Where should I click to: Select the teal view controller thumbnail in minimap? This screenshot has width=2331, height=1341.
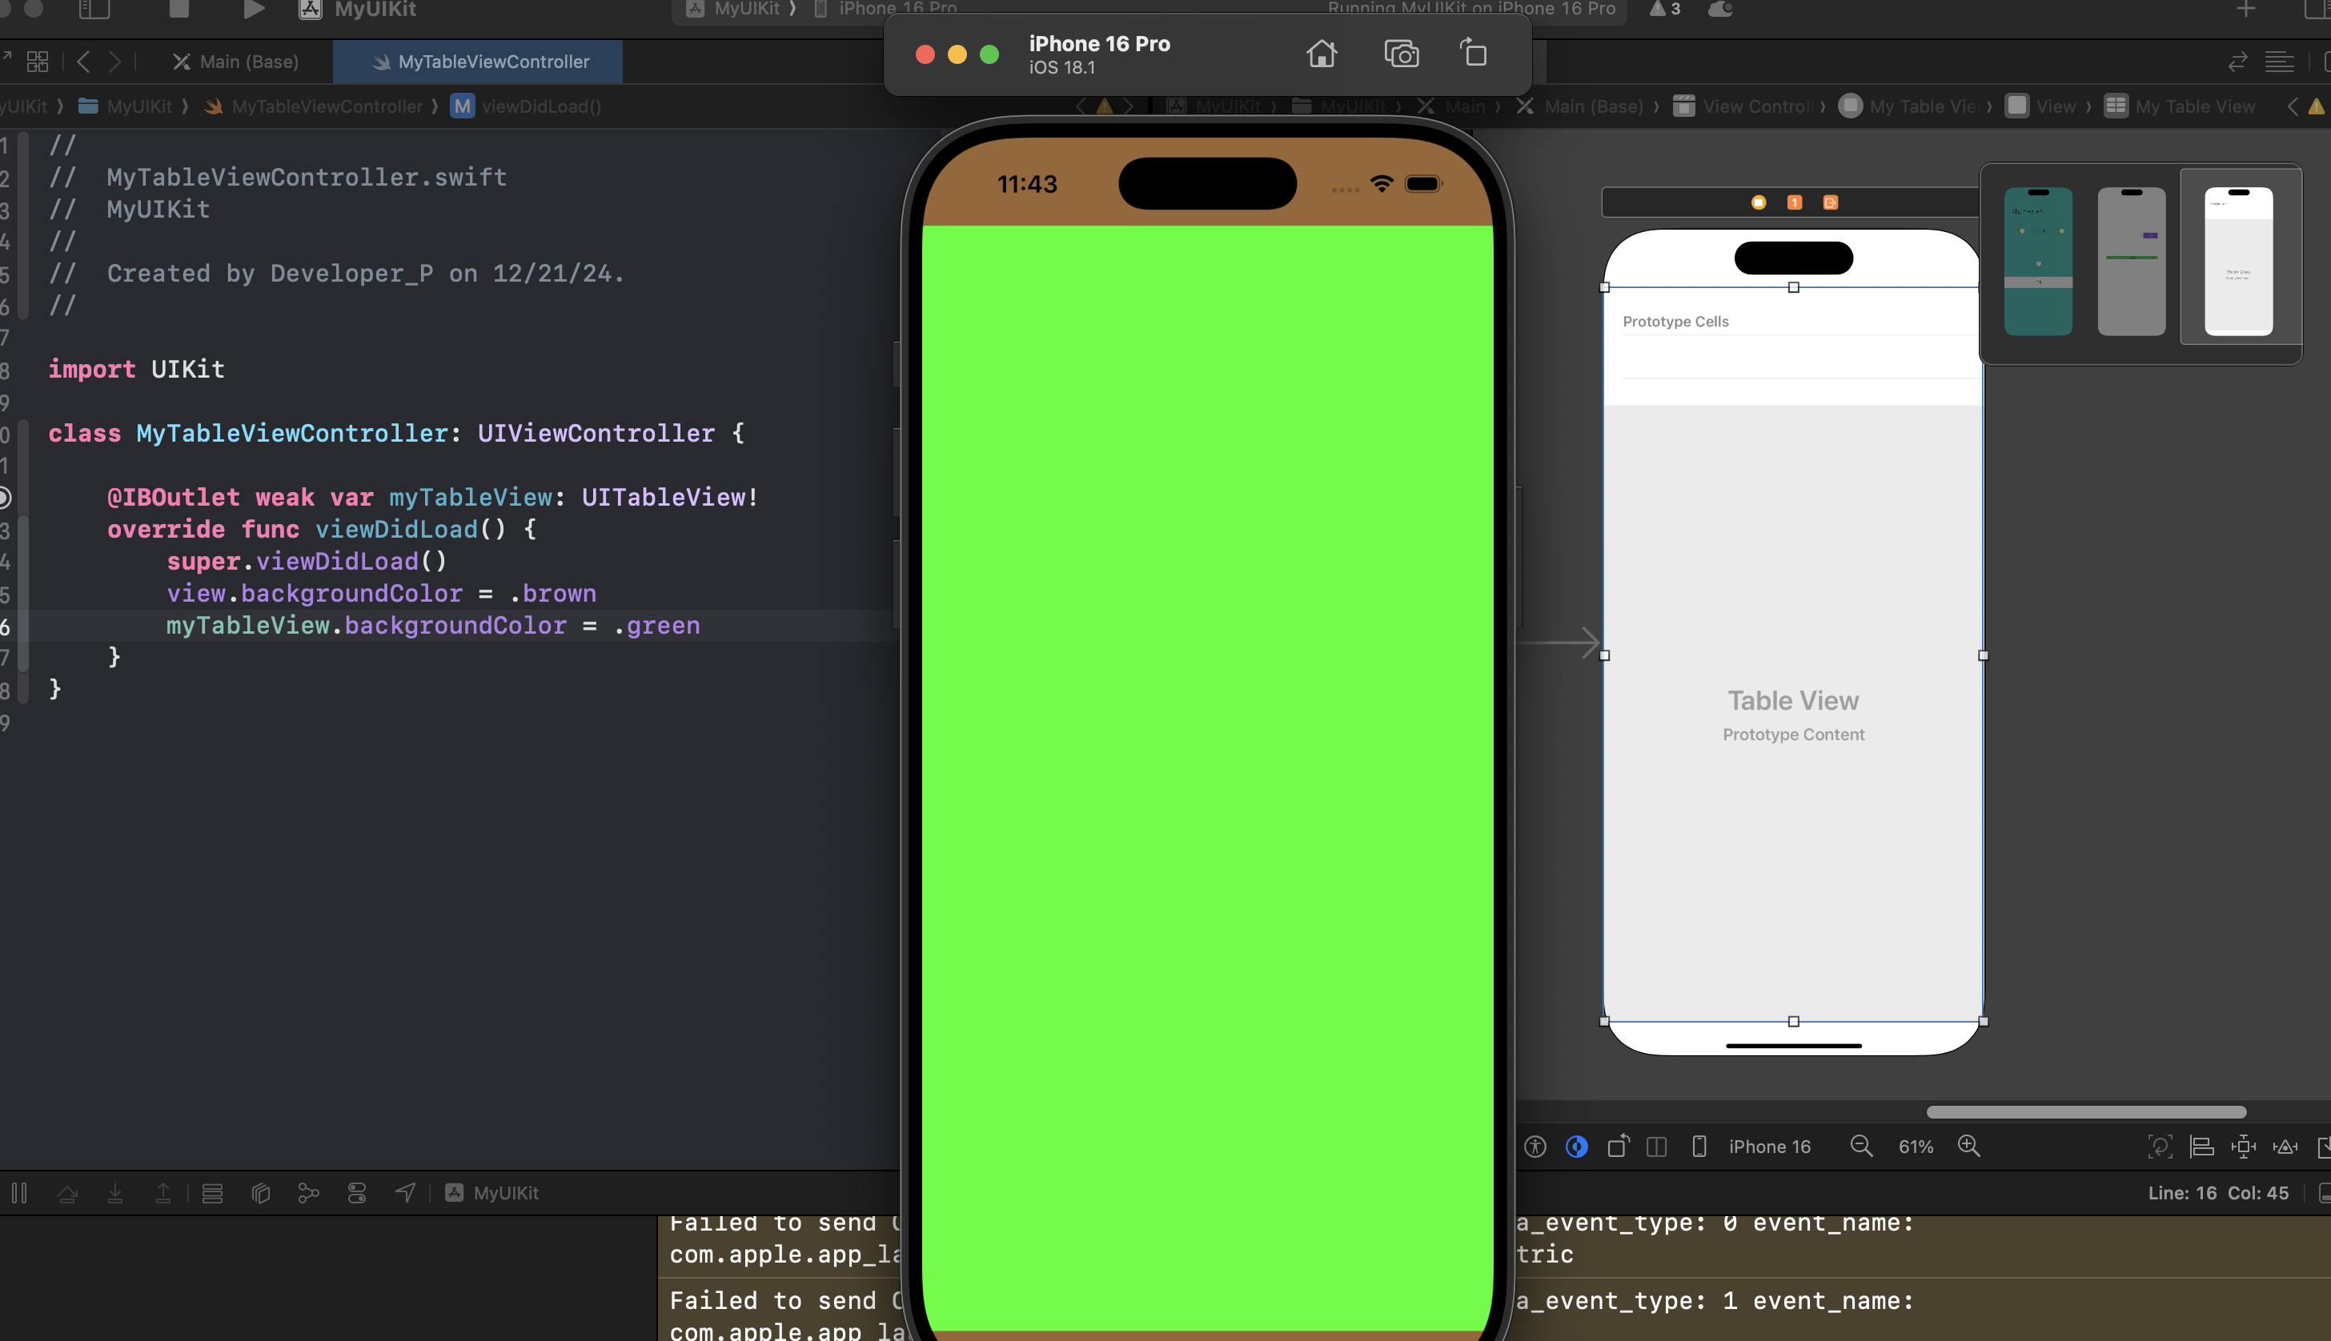tap(2037, 262)
